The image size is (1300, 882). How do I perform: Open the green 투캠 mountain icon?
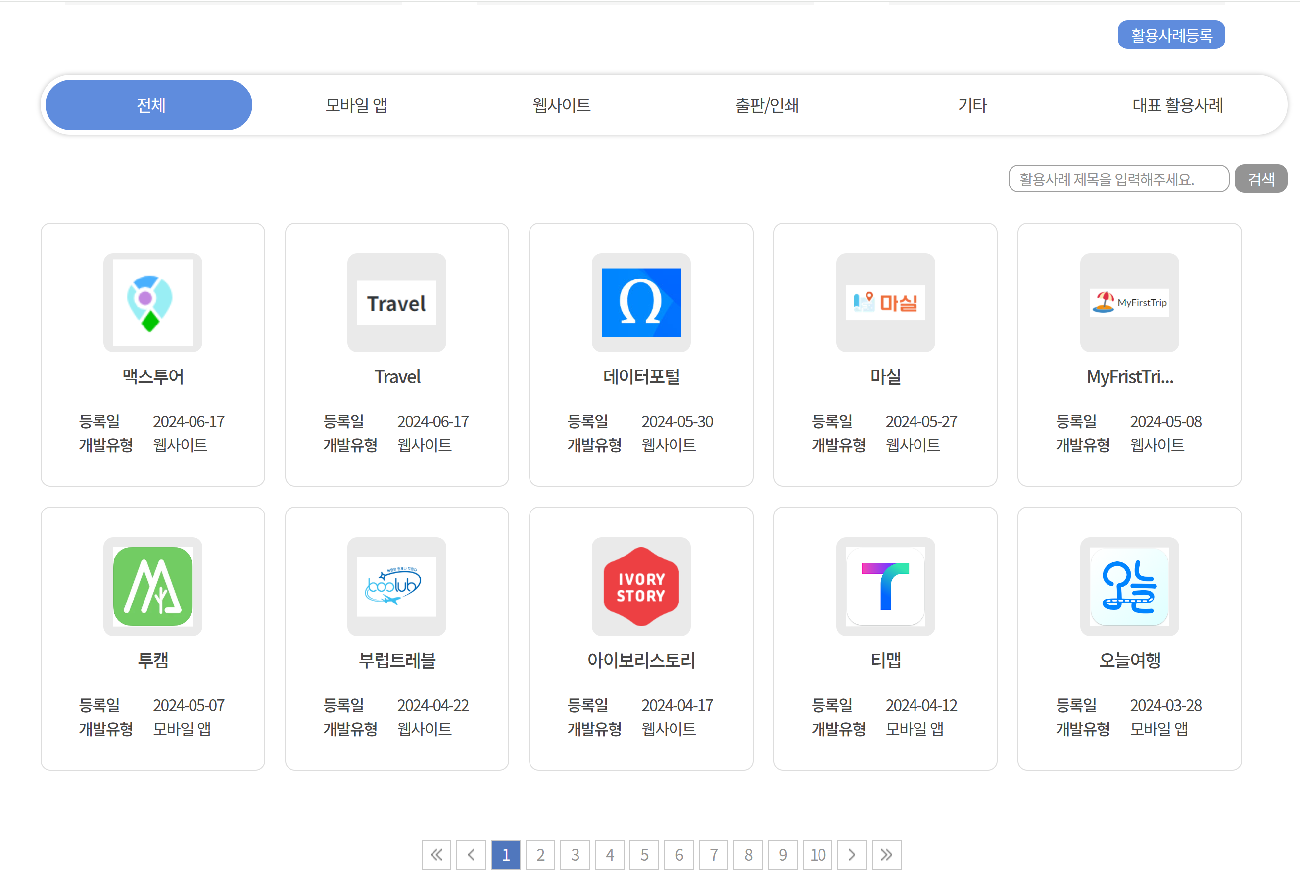(x=152, y=586)
